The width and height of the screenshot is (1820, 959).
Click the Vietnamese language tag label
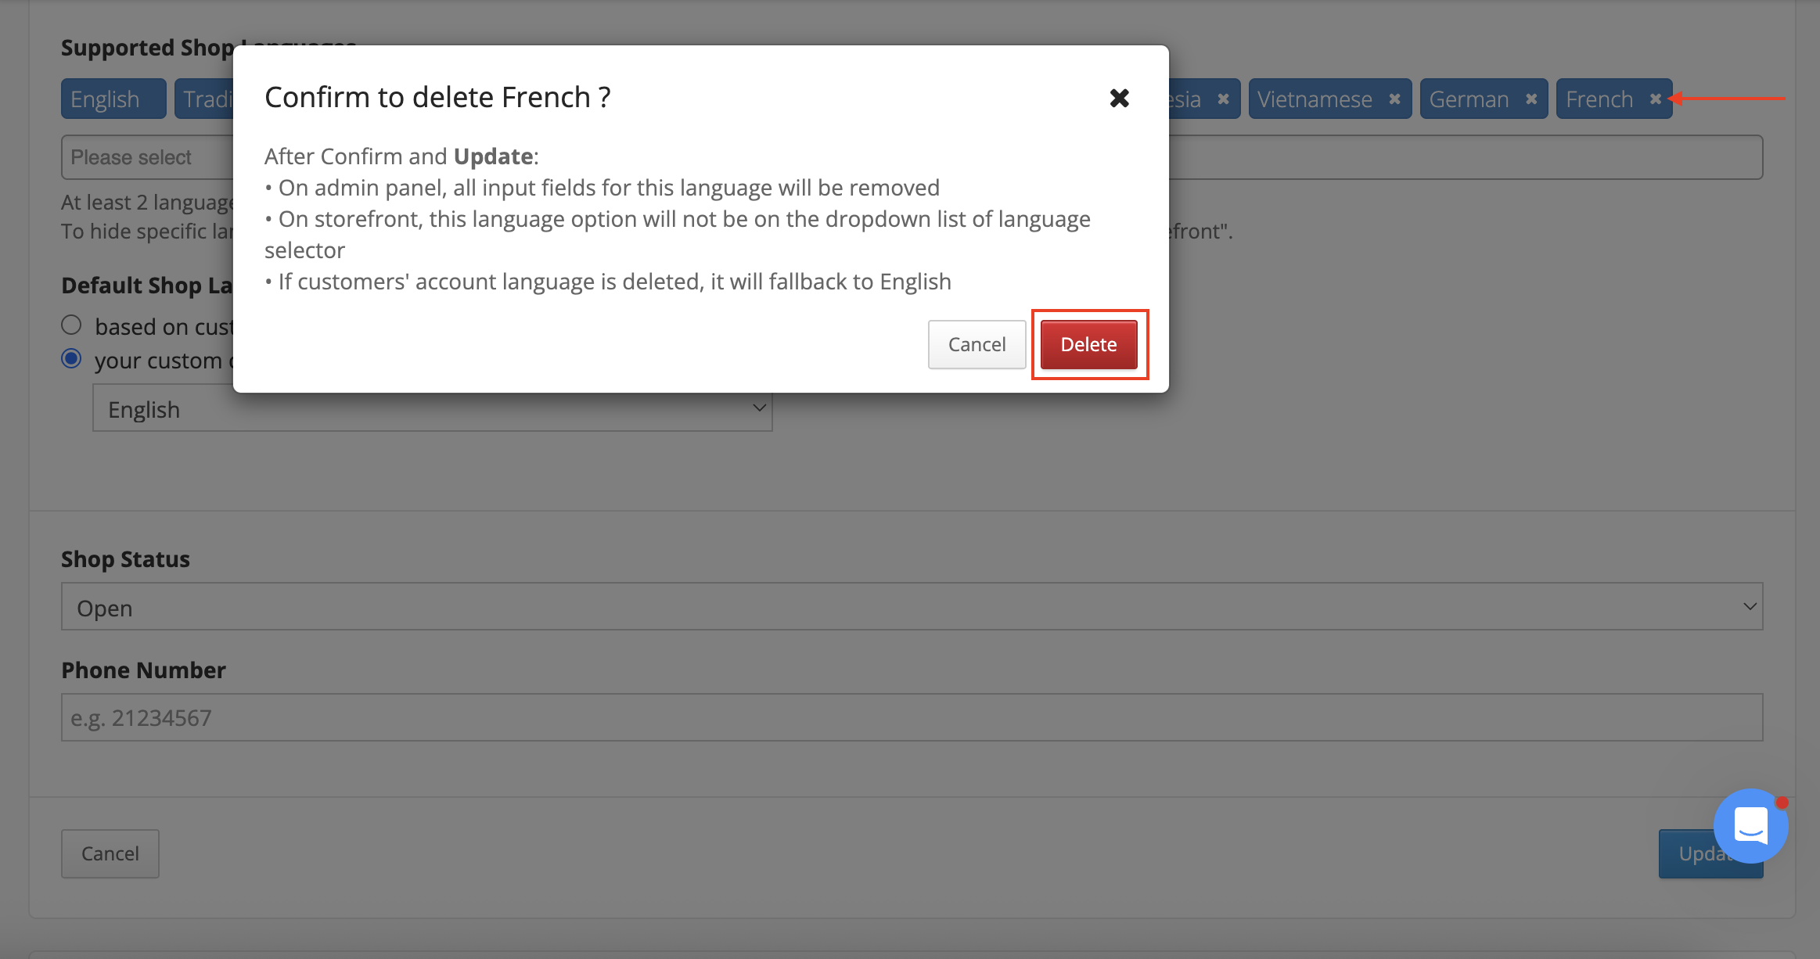click(1315, 99)
